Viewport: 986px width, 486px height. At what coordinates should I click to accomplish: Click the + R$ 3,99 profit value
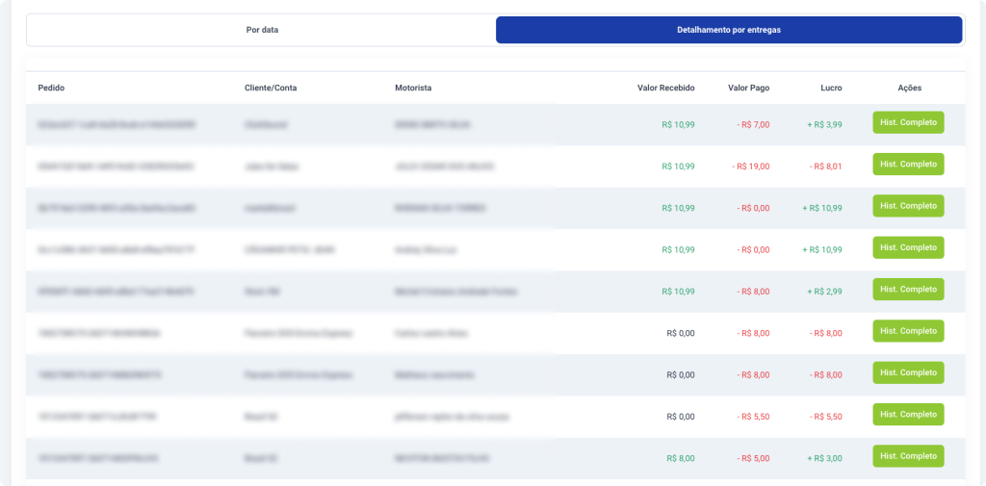(x=824, y=124)
